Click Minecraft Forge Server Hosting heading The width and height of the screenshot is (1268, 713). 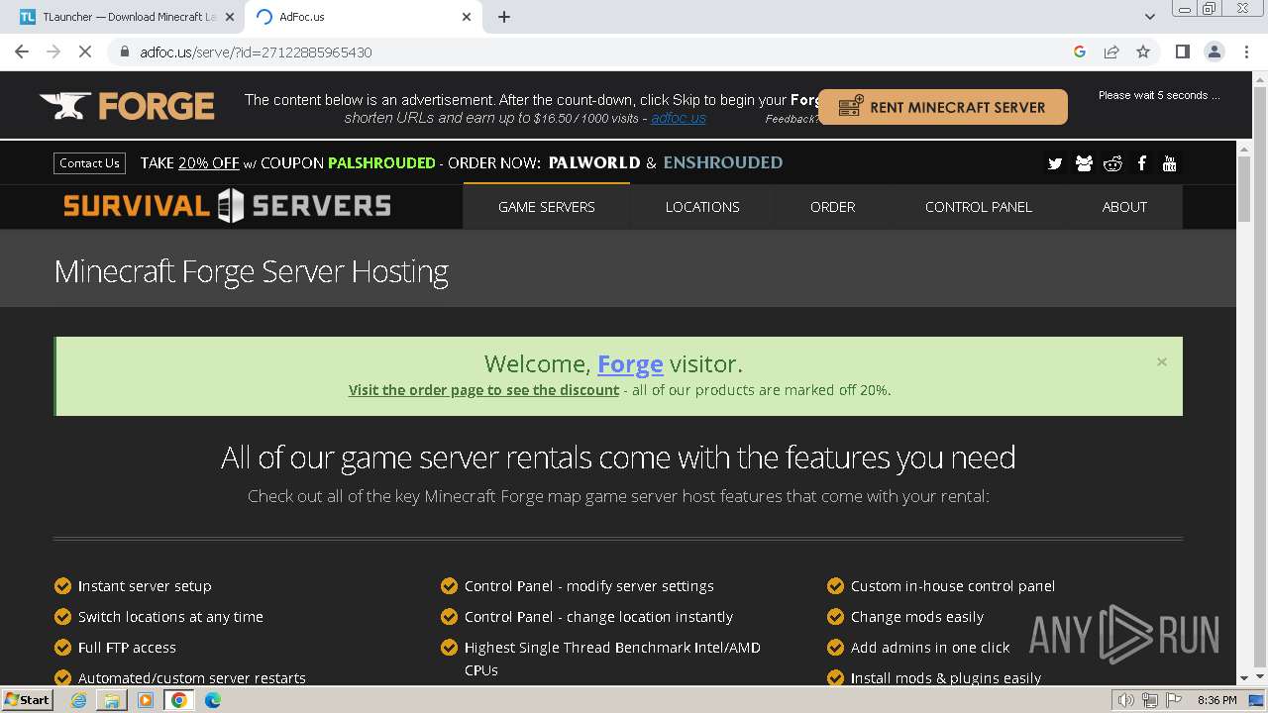coord(252,271)
